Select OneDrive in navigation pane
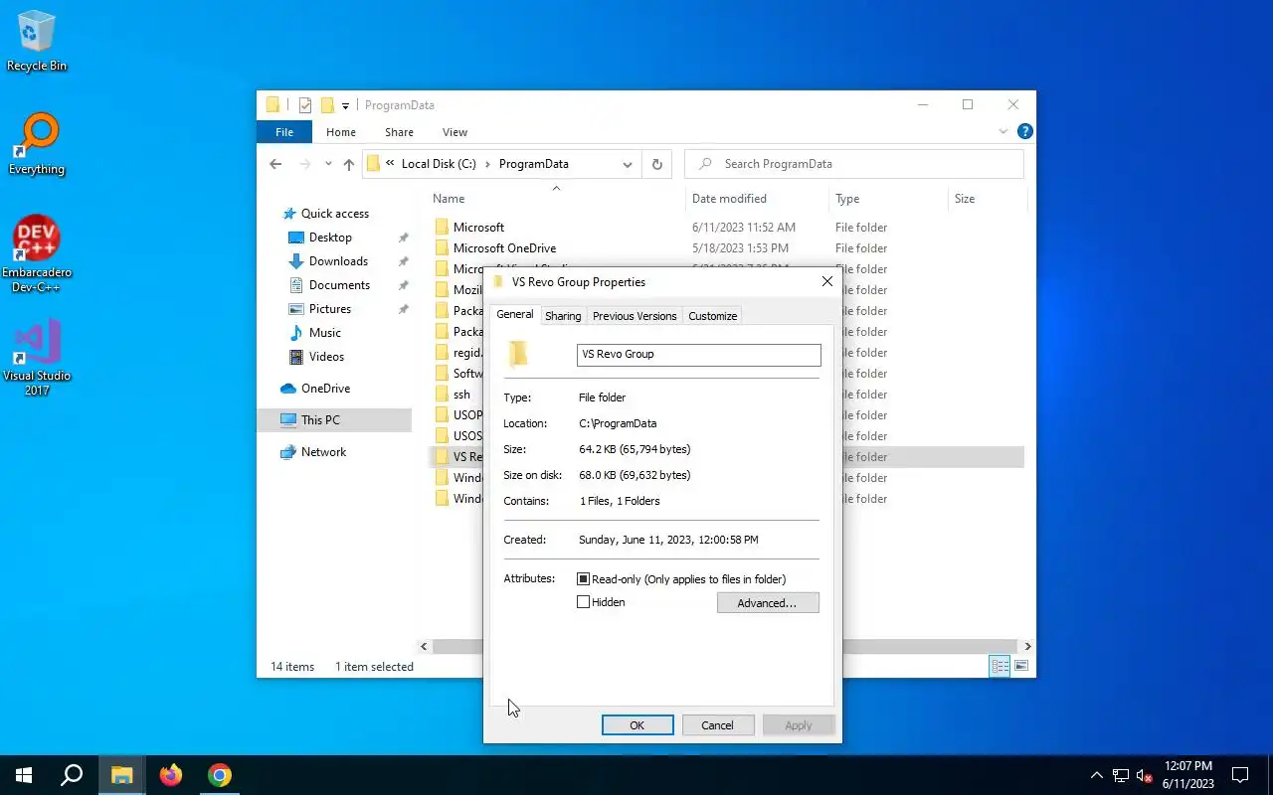1273x795 pixels. point(325,389)
